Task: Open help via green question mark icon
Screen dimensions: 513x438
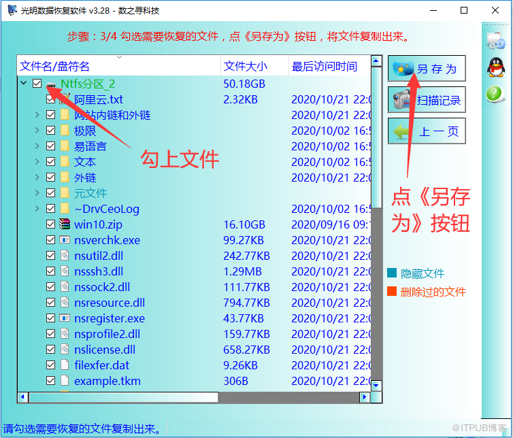Action: [x=494, y=94]
